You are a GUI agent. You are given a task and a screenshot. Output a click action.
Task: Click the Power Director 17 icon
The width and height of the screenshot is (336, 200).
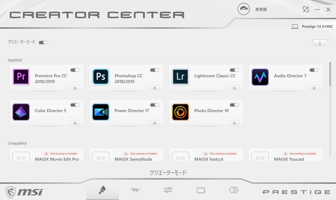(x=101, y=112)
